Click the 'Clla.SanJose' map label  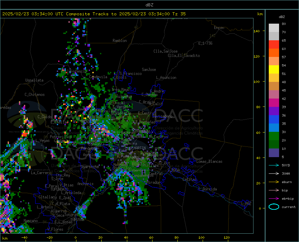(x=165, y=51)
